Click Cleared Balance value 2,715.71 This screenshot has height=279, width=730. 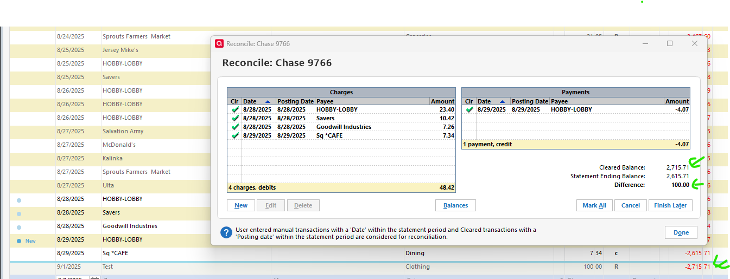coord(678,167)
